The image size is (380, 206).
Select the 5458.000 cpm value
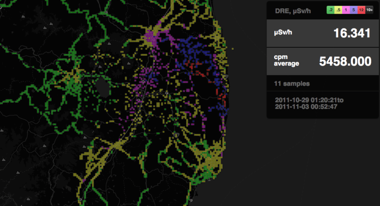[345, 62]
